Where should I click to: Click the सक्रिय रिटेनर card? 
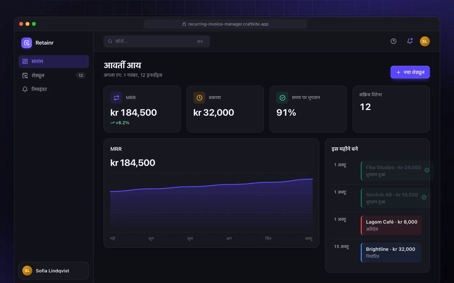pyautogui.click(x=391, y=109)
